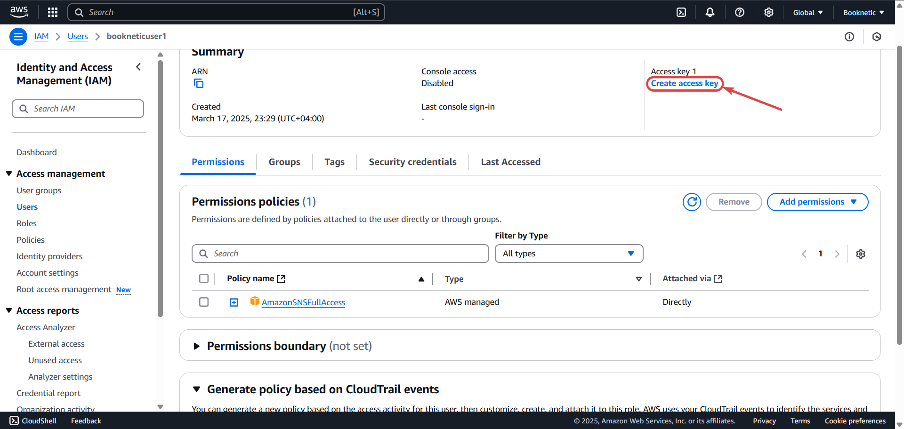Sort by Policy name ascending arrow
The image size is (904, 429).
pyautogui.click(x=421, y=279)
